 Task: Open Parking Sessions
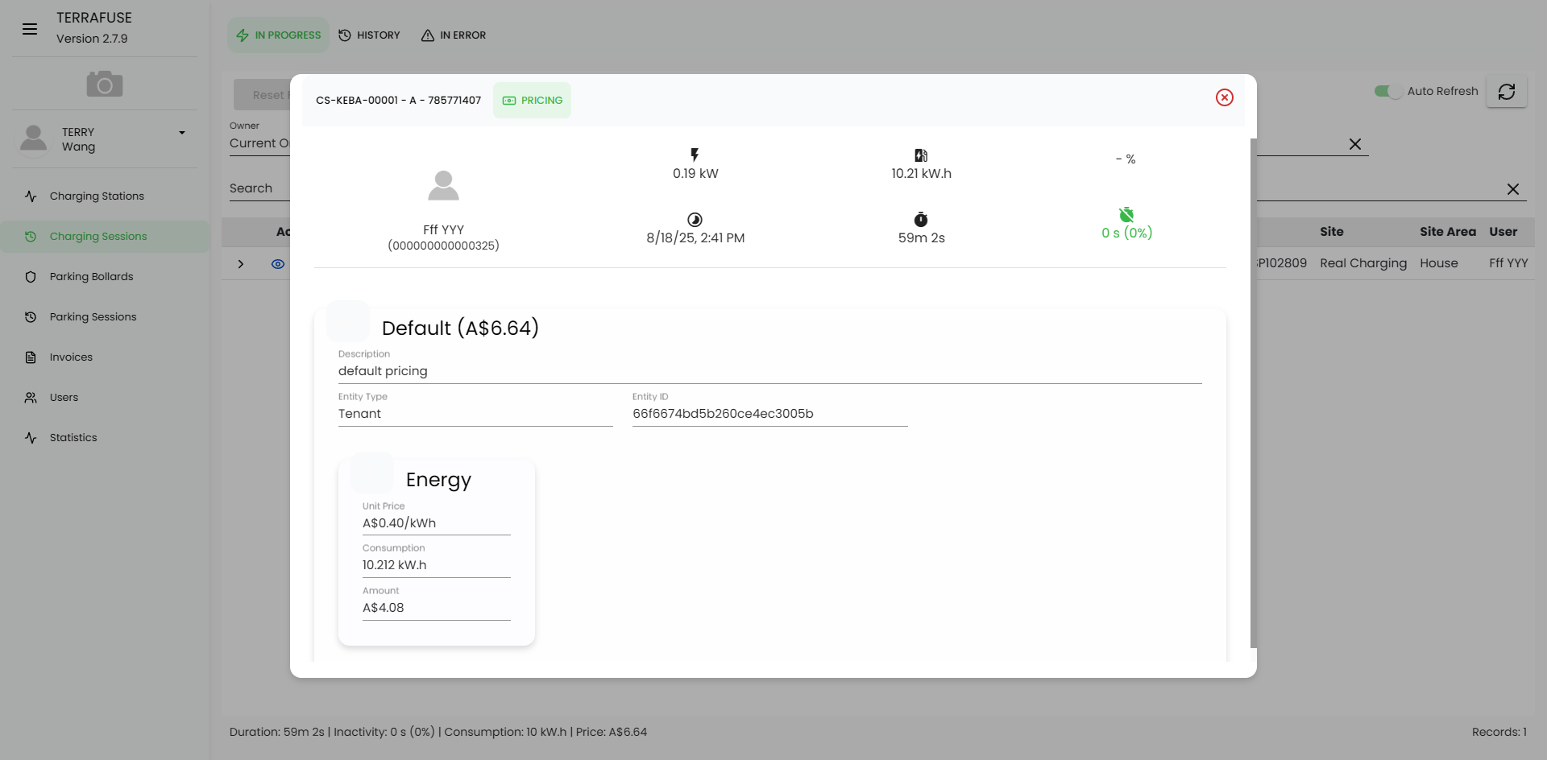[x=93, y=316]
